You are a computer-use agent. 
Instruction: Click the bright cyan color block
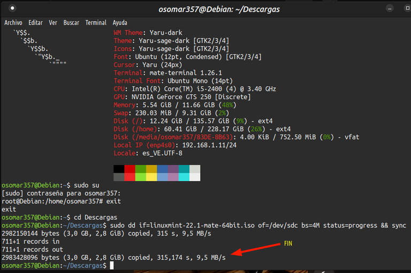[x=184, y=177]
